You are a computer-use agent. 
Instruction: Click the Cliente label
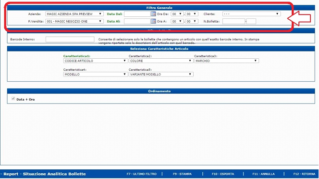tap(209, 14)
